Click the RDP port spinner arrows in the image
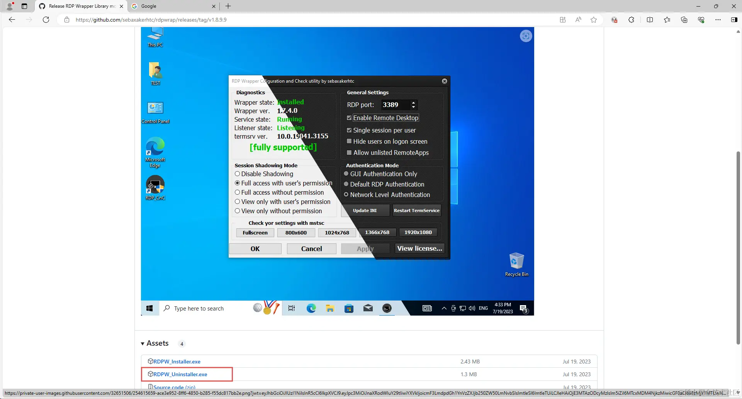 414,105
